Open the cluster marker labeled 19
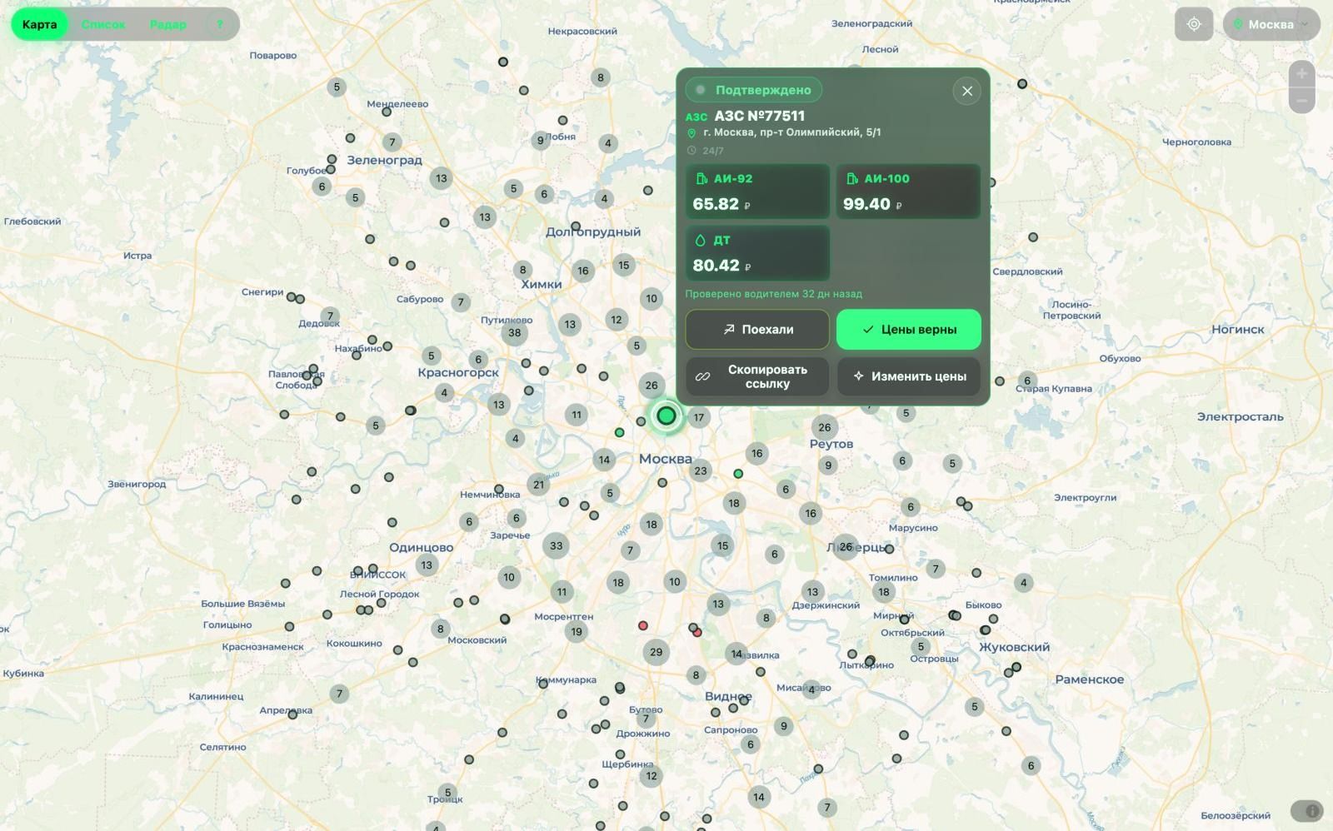The image size is (1333, 831). [x=577, y=632]
